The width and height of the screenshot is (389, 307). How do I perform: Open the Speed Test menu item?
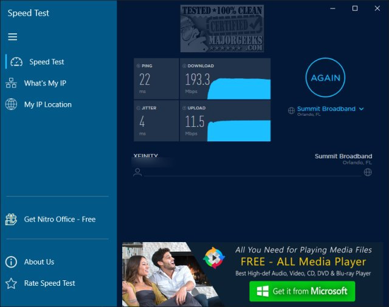(x=58, y=62)
